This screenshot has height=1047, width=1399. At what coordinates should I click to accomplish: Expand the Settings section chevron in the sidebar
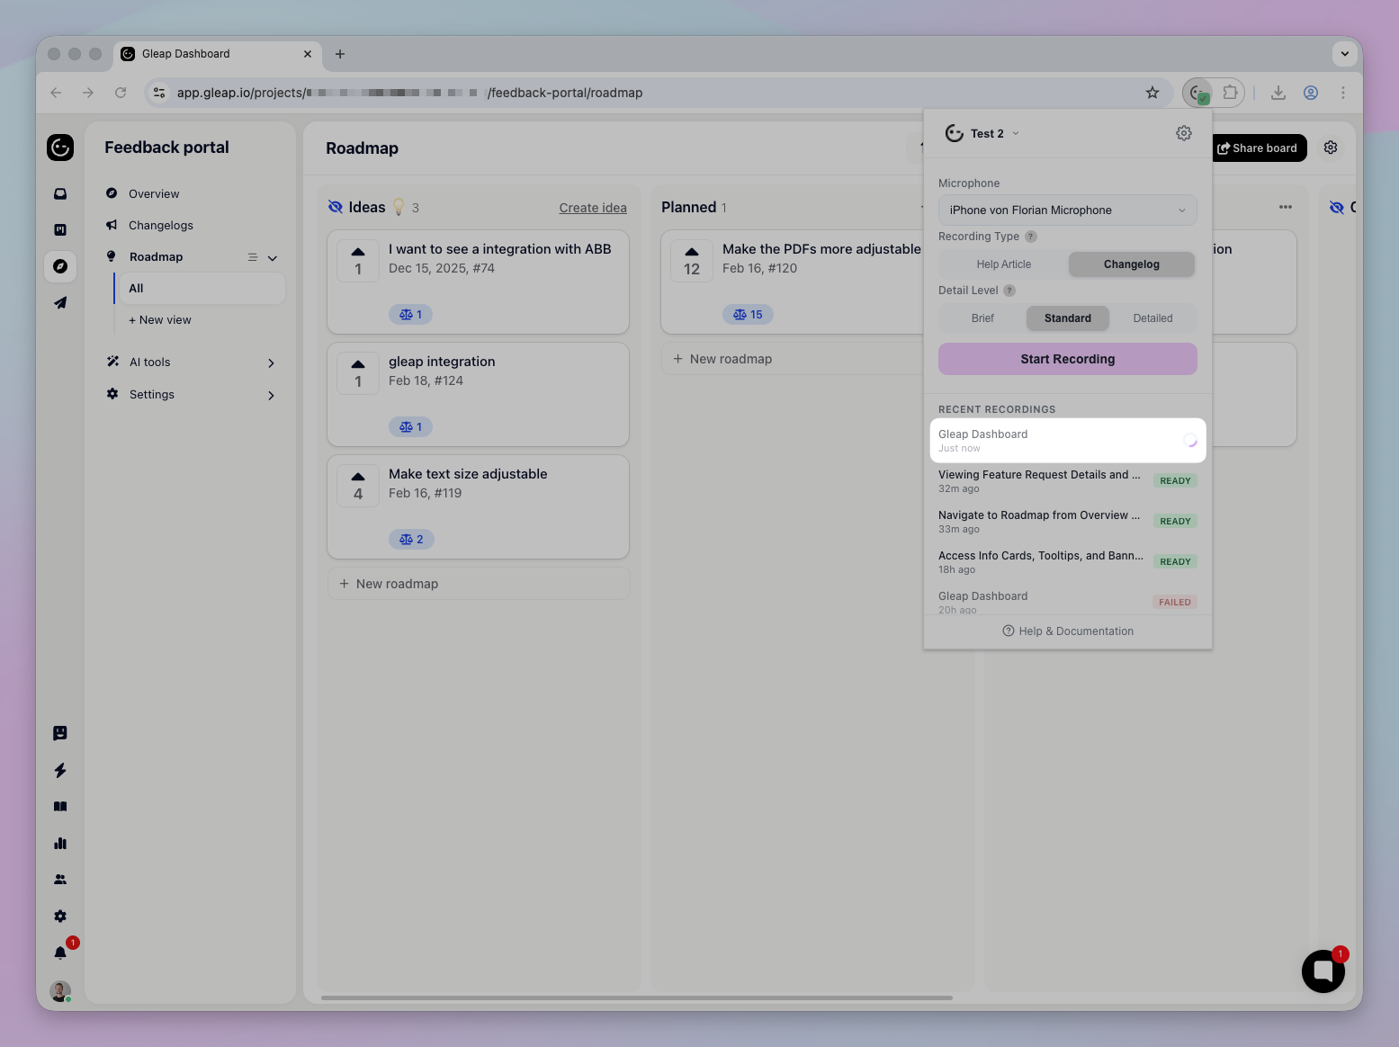(x=272, y=396)
